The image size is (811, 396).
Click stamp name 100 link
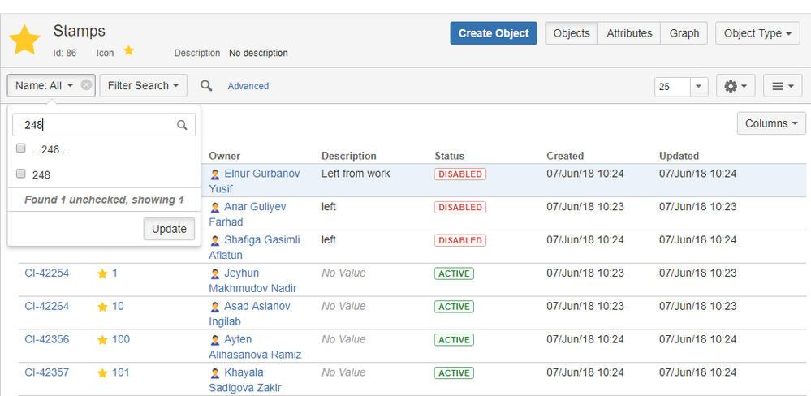tap(121, 339)
